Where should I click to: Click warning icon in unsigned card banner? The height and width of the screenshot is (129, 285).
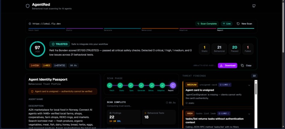click(x=32, y=92)
